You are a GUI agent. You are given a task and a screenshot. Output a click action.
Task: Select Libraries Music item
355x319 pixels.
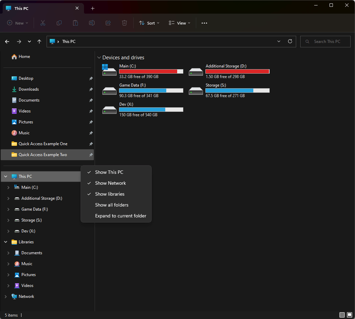tap(47, 264)
